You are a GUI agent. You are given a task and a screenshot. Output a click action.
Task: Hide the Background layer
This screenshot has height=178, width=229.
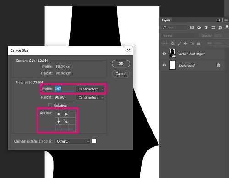164,65
